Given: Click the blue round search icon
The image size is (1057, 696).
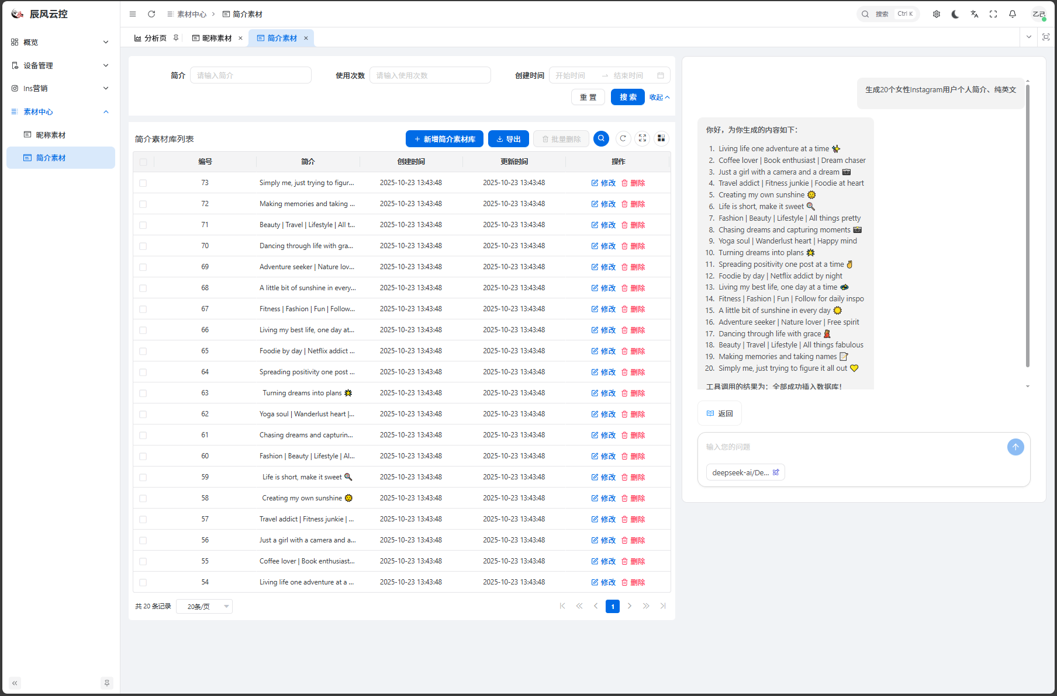Looking at the screenshot, I should tap(601, 138).
